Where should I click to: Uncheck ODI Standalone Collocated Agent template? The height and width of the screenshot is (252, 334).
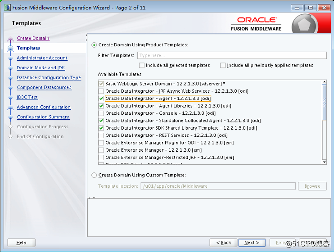pyautogui.click(x=101, y=121)
